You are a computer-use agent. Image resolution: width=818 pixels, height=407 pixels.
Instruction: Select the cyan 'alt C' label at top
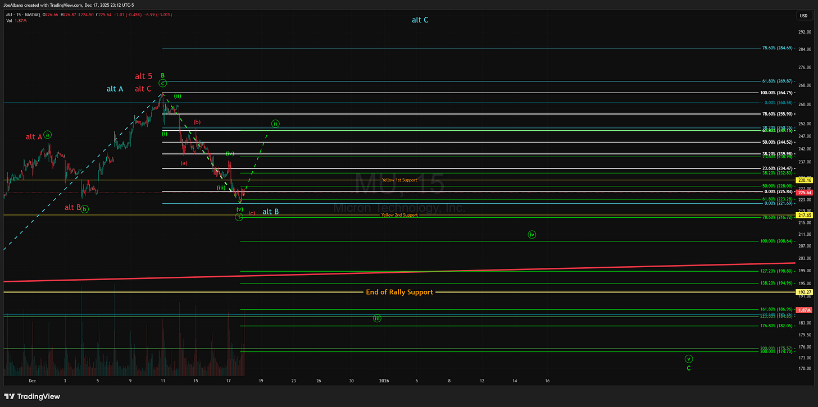[x=420, y=20]
